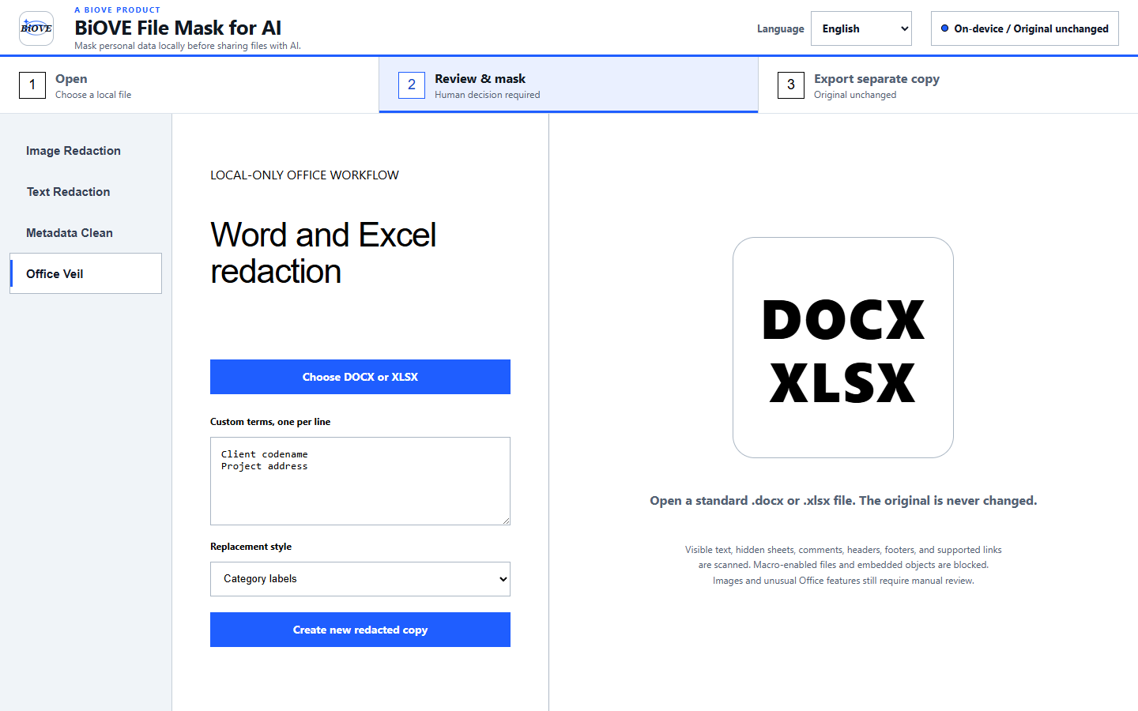The height and width of the screenshot is (711, 1138).
Task: Go to step 3 Export separate copy
Action: [x=948, y=85]
